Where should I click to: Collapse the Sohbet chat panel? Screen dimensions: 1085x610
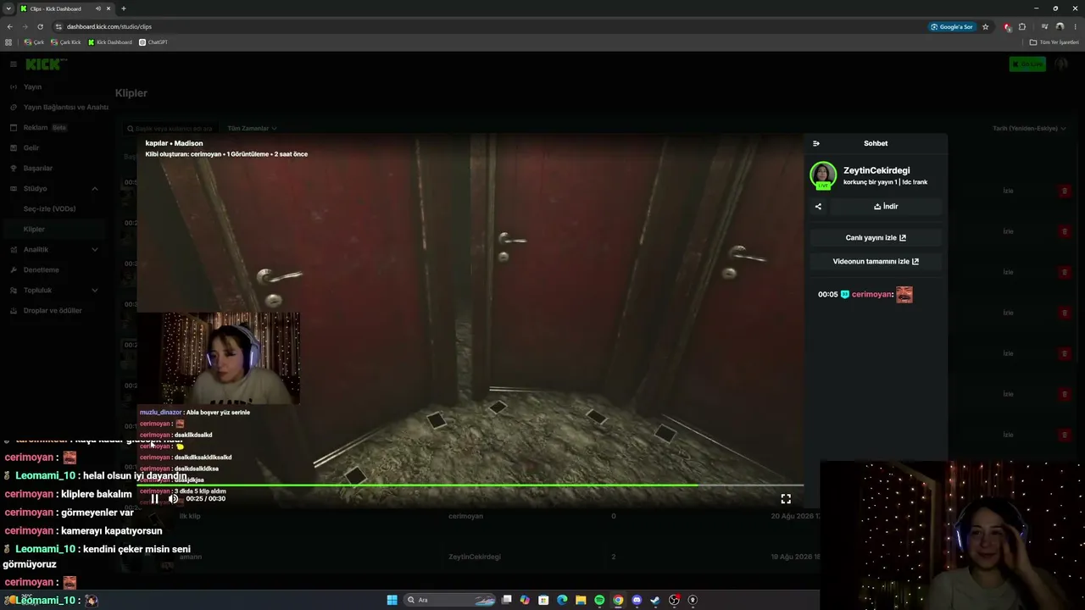tap(816, 143)
